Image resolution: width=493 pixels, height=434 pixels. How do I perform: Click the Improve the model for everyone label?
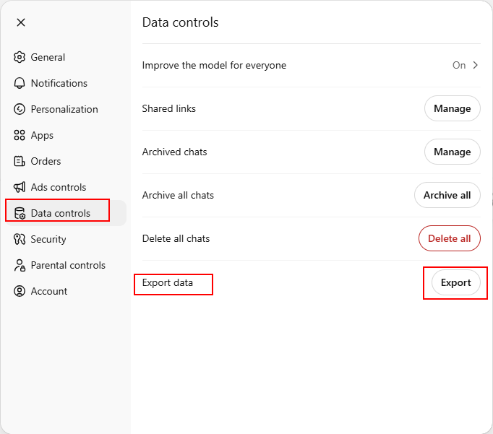point(214,65)
